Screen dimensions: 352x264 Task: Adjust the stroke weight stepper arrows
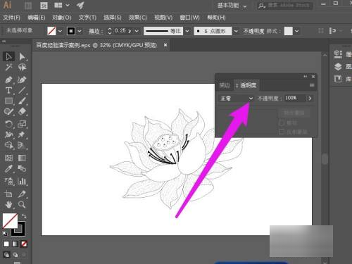(x=110, y=31)
